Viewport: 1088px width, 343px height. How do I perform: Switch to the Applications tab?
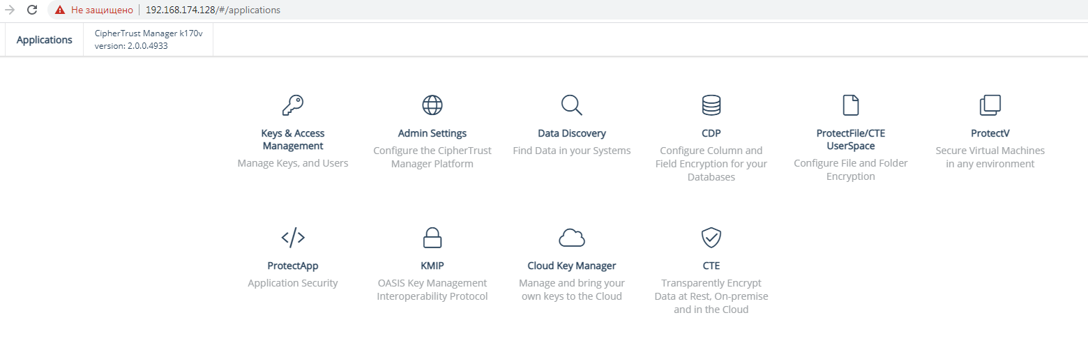[x=45, y=40]
